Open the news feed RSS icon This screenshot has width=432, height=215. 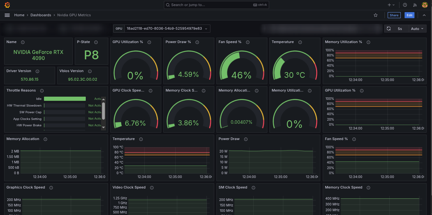pos(415,5)
